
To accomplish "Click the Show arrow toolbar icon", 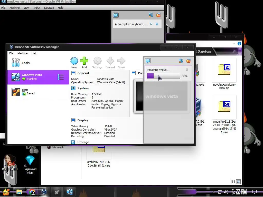I will [121, 63].
